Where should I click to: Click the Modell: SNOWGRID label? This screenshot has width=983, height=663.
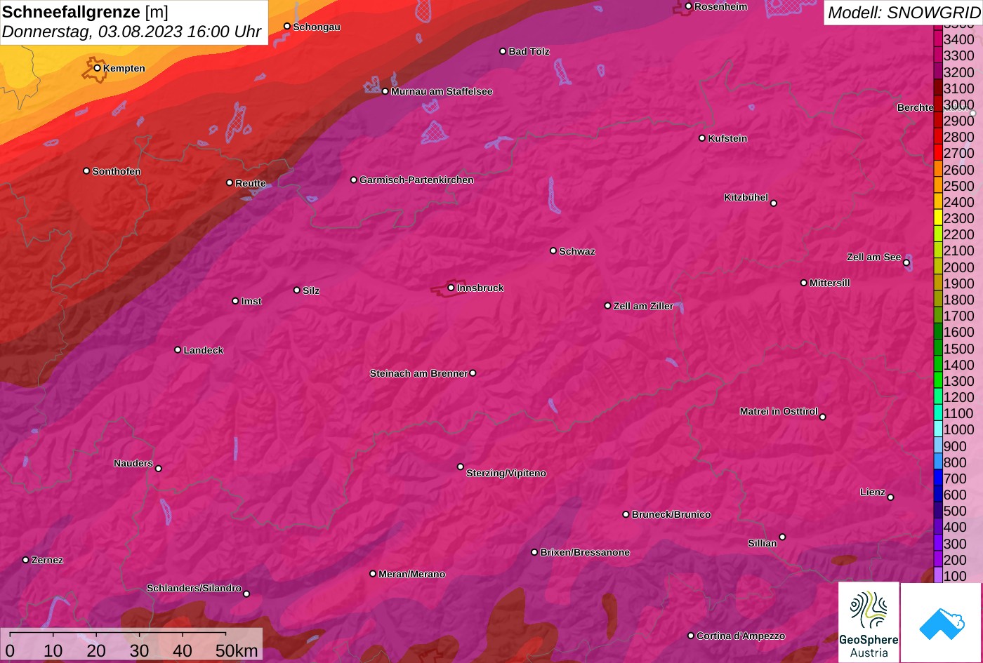[904, 13]
